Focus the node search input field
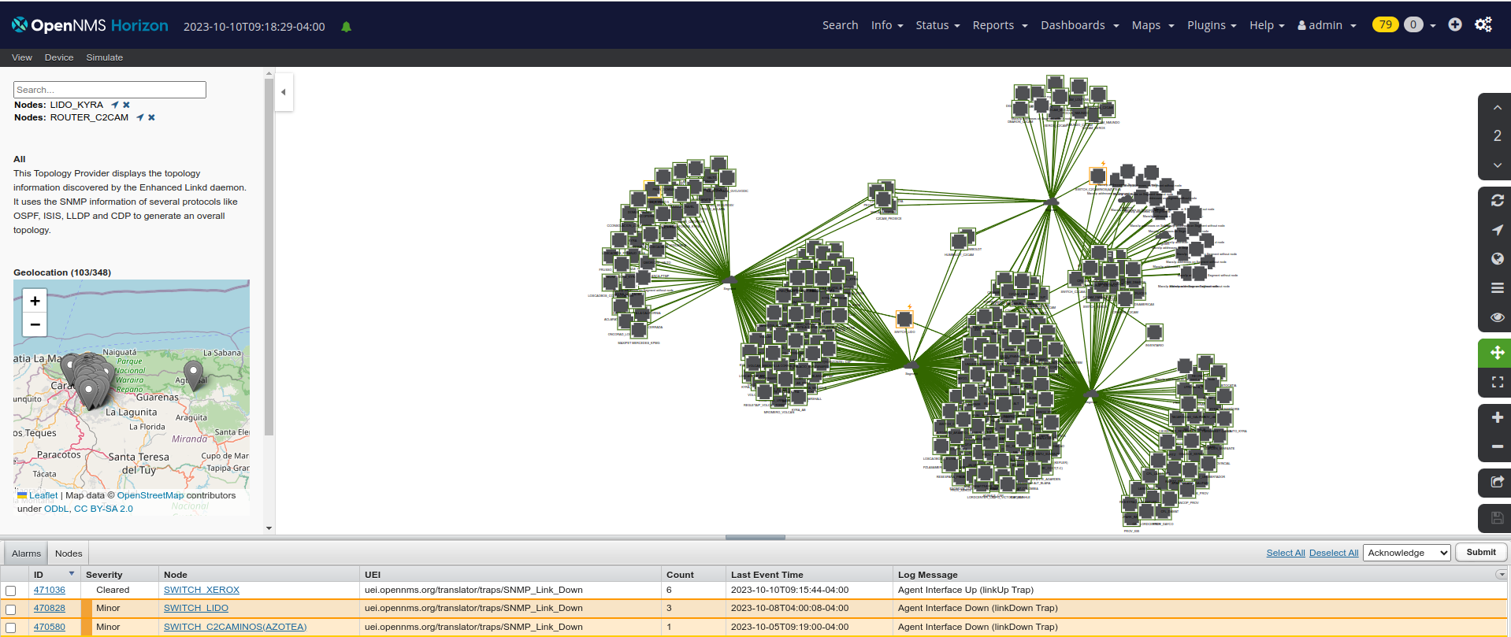This screenshot has height=637, width=1511. [x=110, y=90]
